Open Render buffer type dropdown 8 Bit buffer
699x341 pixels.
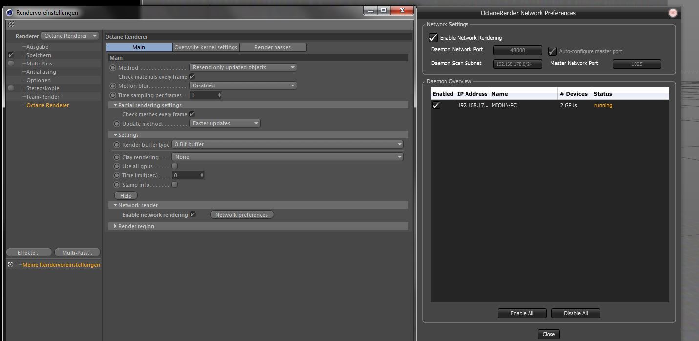point(288,144)
